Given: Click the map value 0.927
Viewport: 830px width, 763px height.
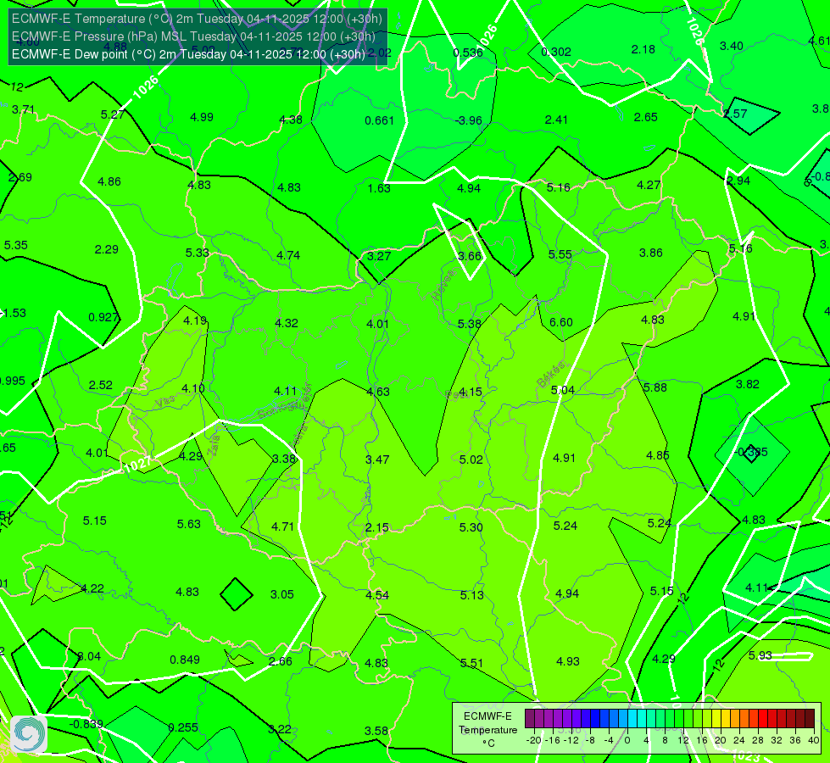Looking at the screenshot, I should coord(103,317).
